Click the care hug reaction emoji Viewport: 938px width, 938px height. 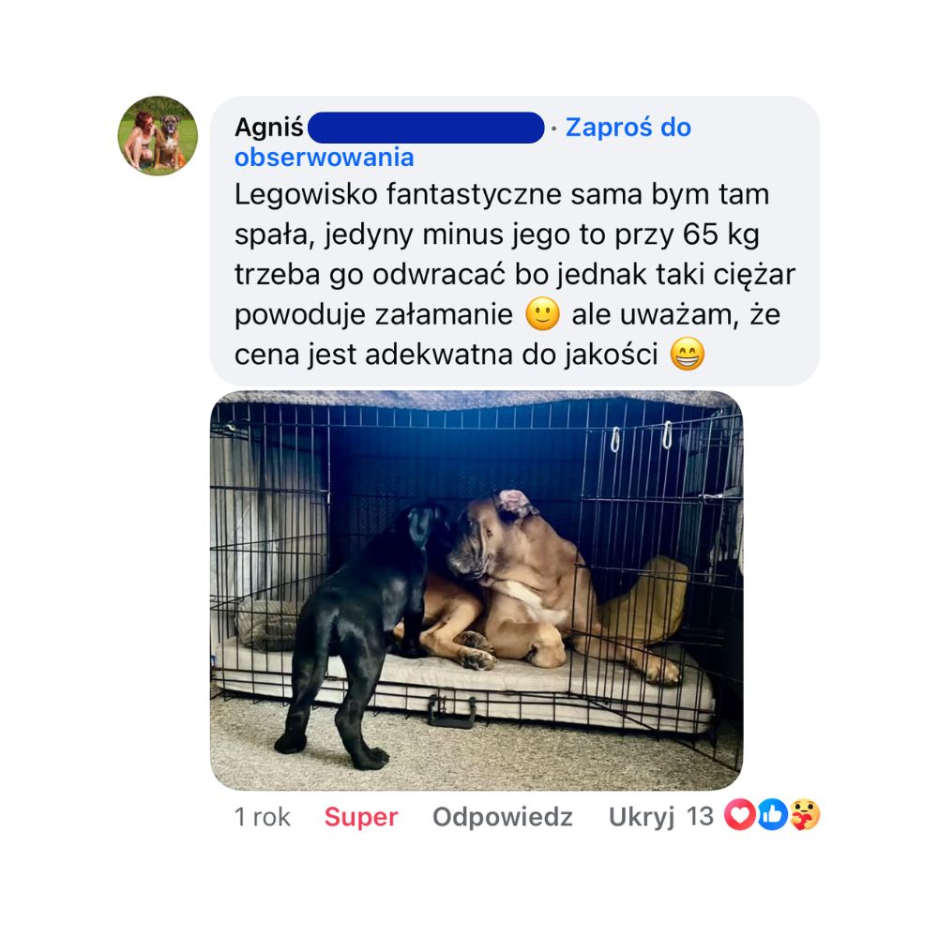coord(805,815)
